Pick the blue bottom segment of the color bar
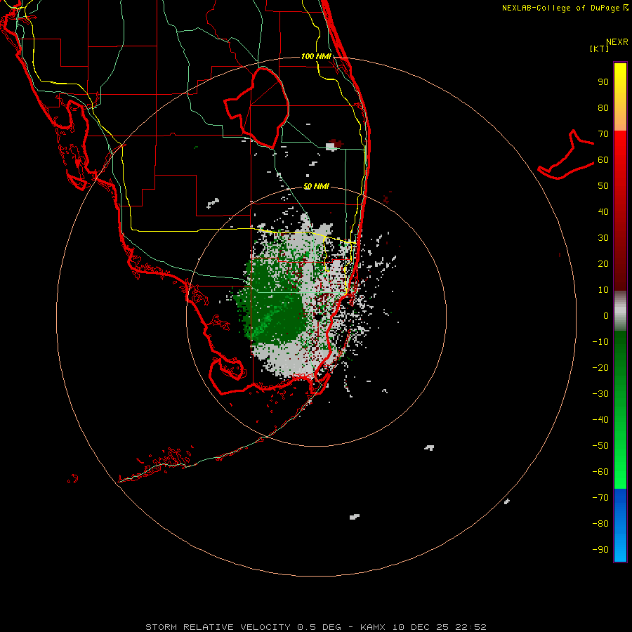The height and width of the screenshot is (632, 632). (x=620, y=525)
